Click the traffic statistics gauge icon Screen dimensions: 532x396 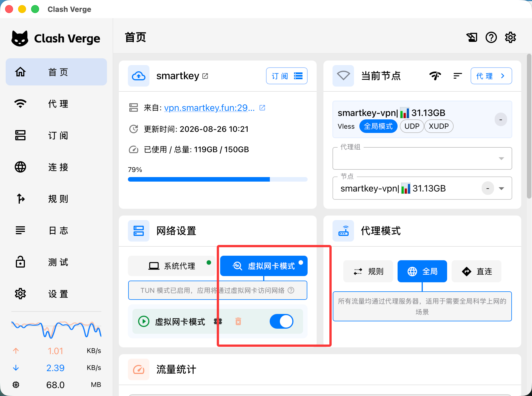(x=139, y=369)
